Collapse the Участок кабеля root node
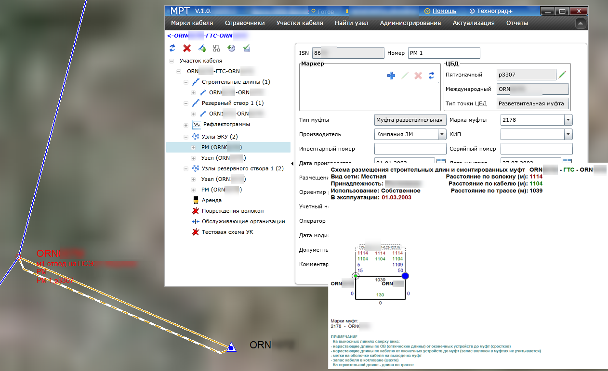 [172, 61]
